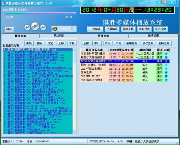Click the 结束时间 column header
Viewport: 180px width, 145px height.
point(127,50)
